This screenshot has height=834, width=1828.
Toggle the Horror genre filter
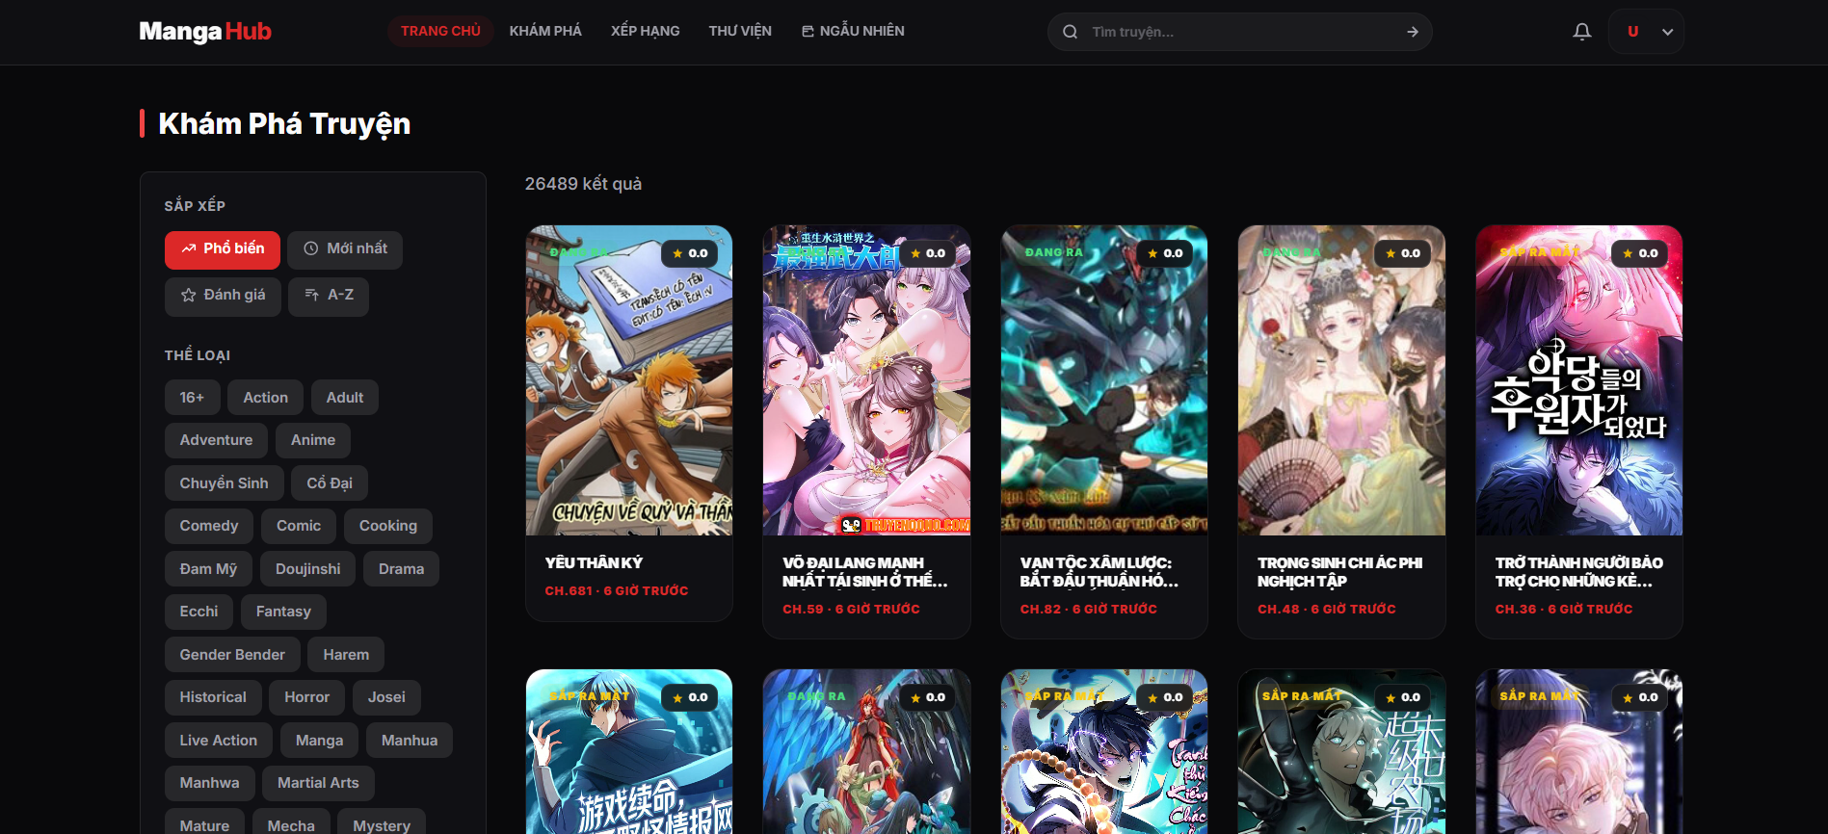[x=306, y=697]
